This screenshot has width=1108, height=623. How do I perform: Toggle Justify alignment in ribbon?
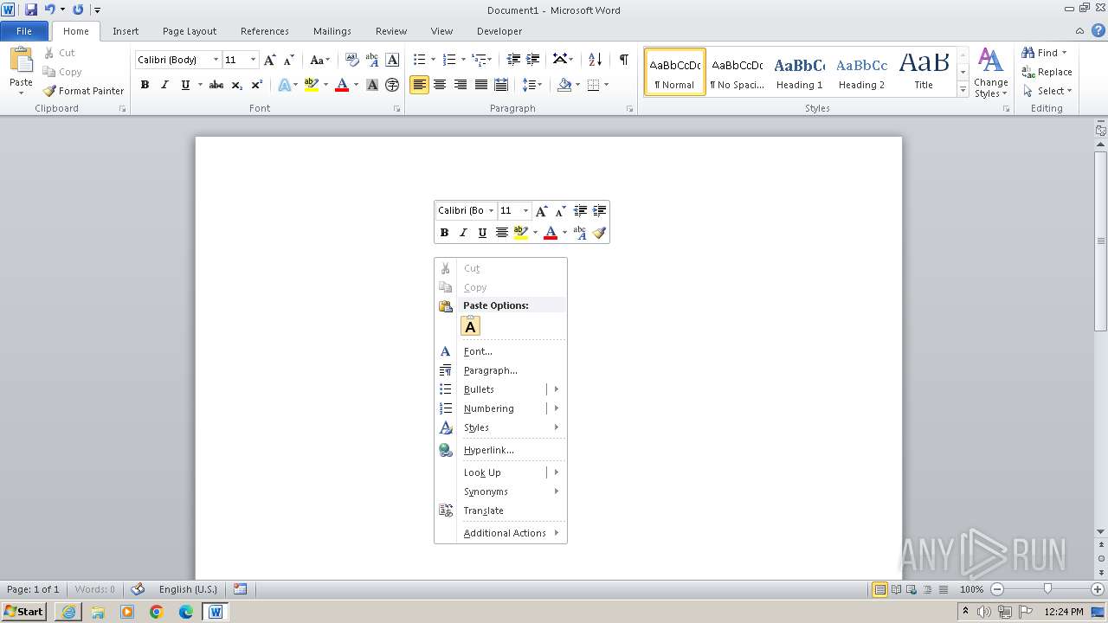[x=480, y=85]
